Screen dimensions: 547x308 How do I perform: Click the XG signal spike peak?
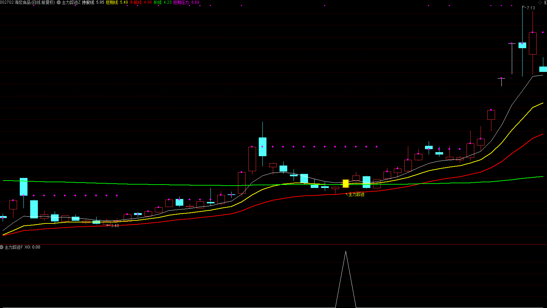[x=346, y=251]
